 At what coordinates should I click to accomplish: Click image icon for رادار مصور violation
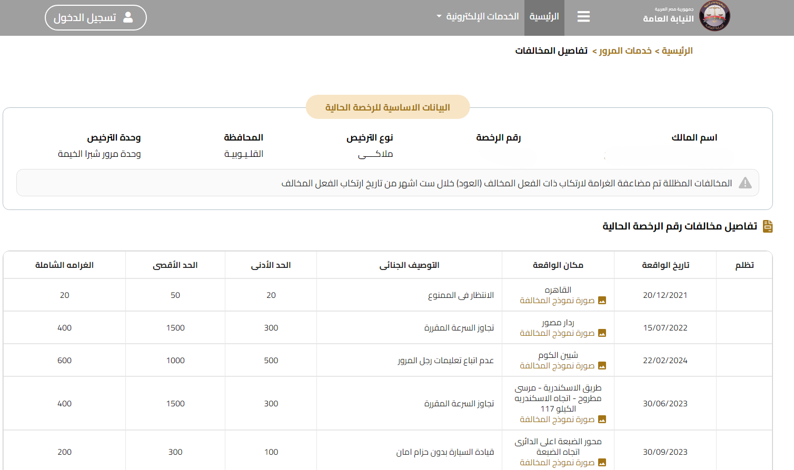click(602, 333)
